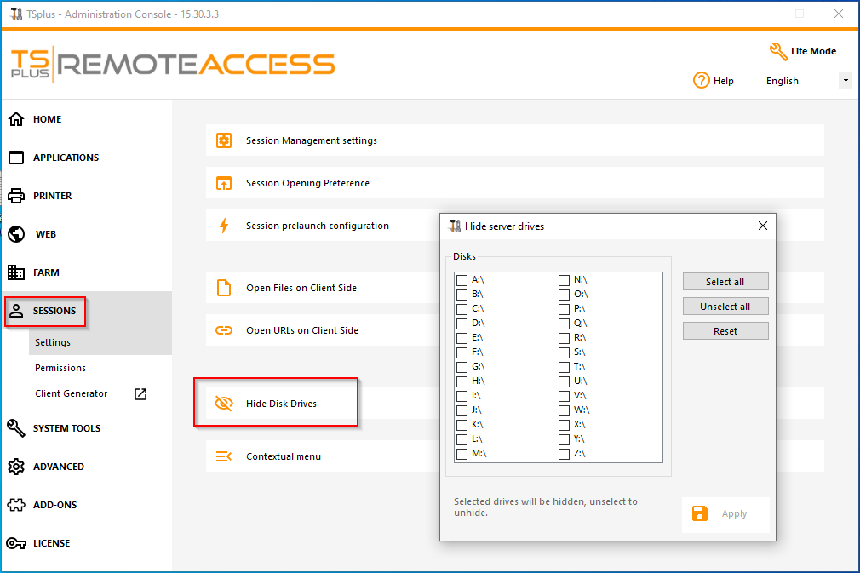Open Permissions under Sessions
Screen dimensions: 860x573
point(60,368)
